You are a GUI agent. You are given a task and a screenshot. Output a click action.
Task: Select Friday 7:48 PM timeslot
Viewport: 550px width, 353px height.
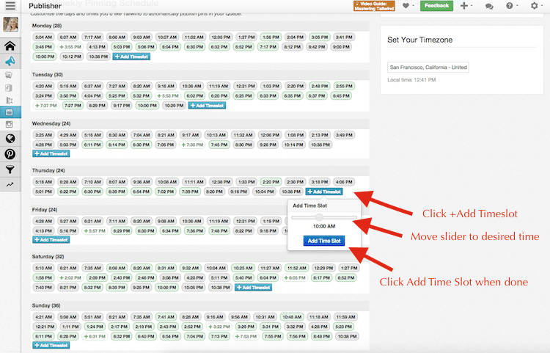pyautogui.click(x=219, y=231)
